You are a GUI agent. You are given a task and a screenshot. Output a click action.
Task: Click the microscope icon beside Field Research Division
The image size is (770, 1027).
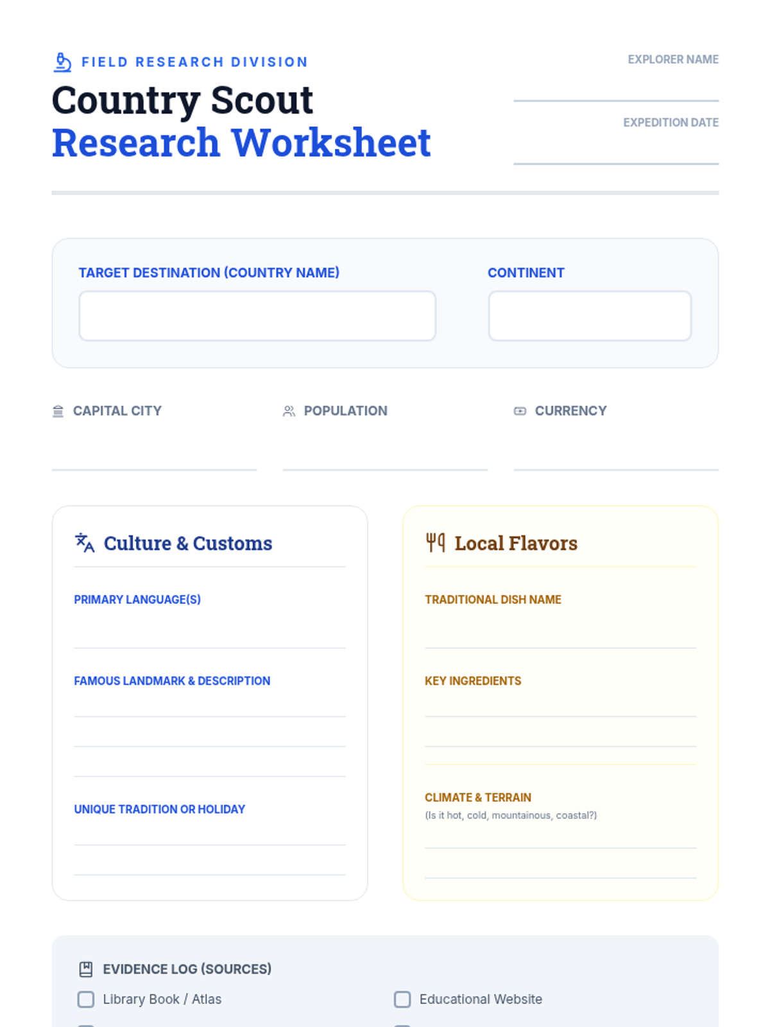(62, 62)
